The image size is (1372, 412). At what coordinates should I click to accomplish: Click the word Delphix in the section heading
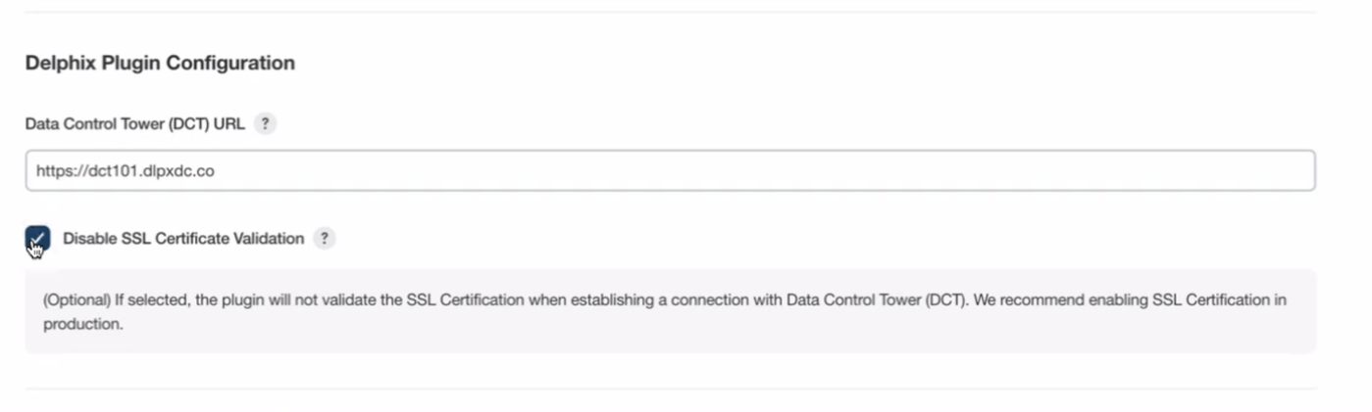[57, 63]
